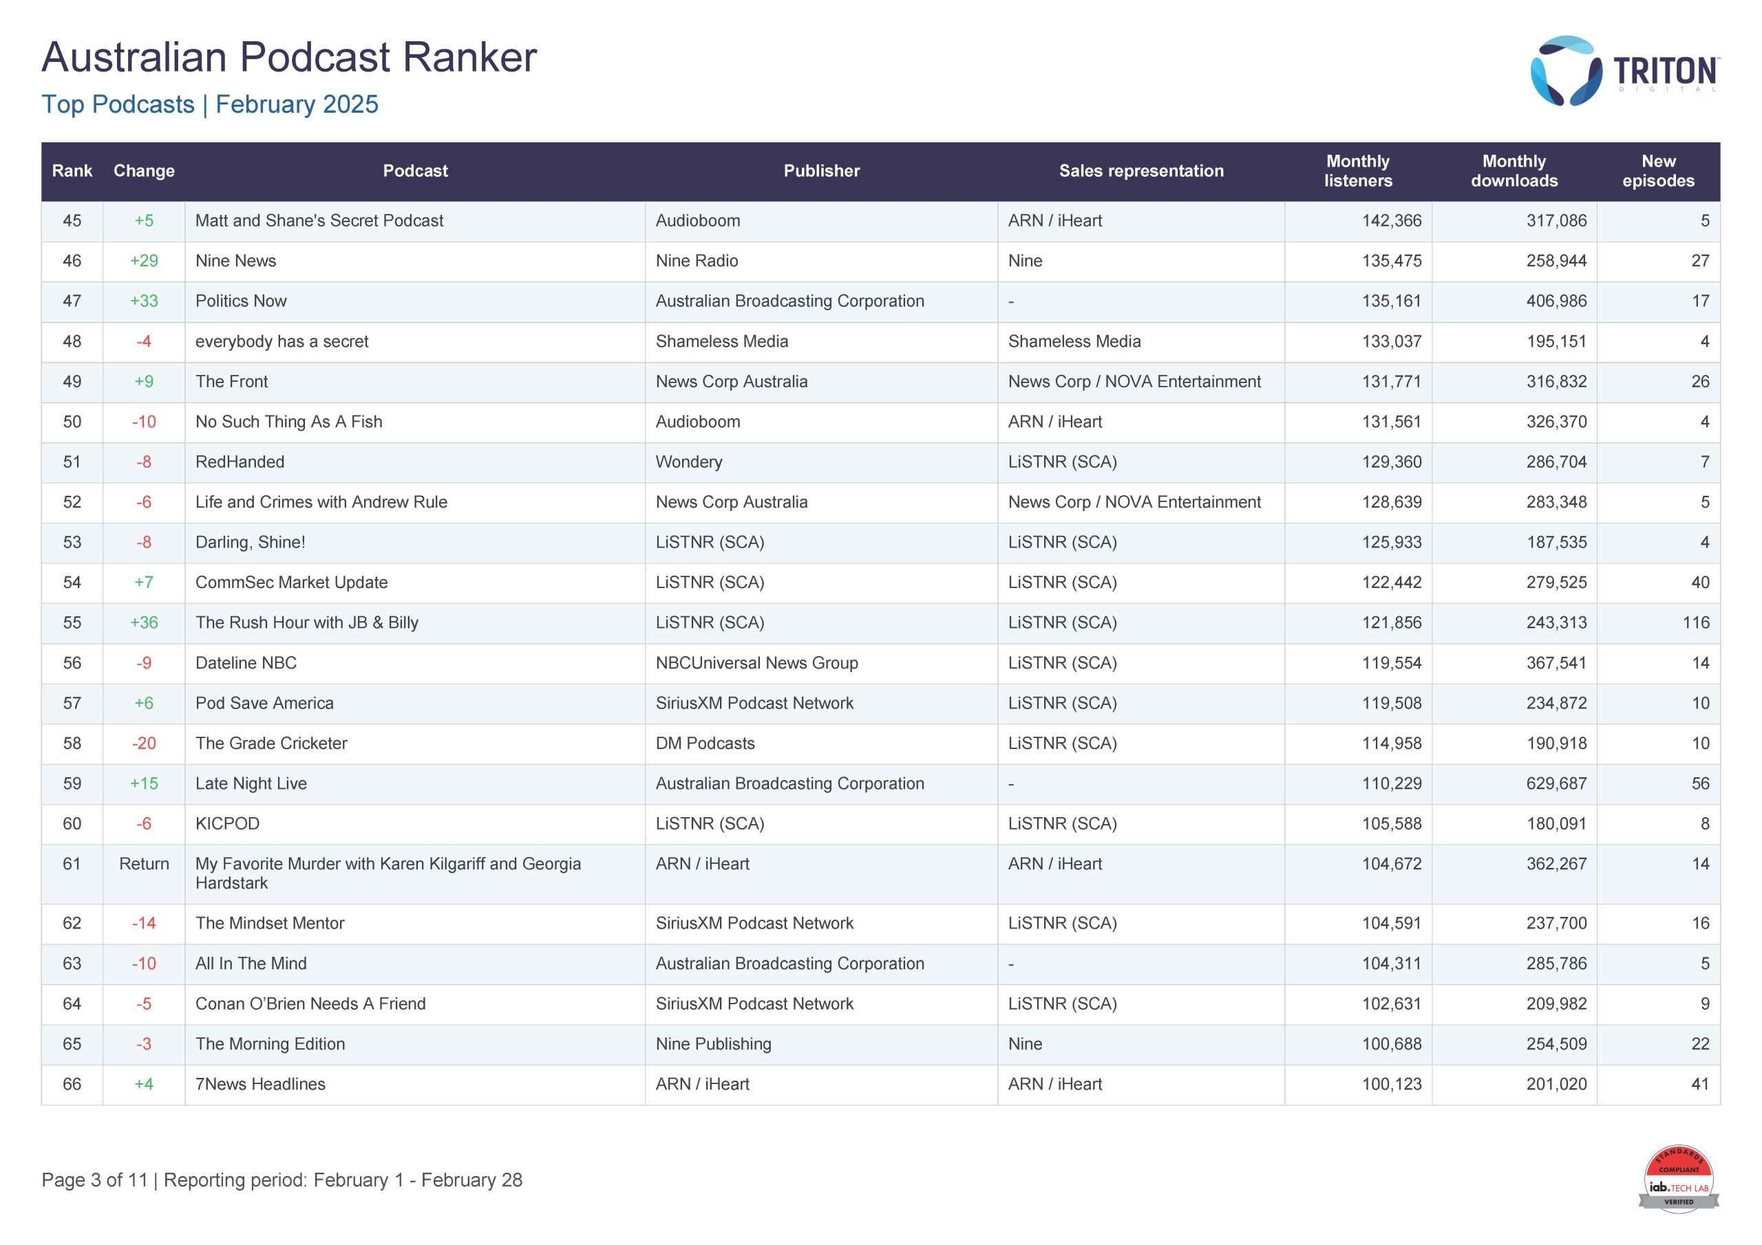Viewport: 1762px width, 1245px height.
Task: Select 7News Headlines podcast name
Action: click(x=260, y=1084)
